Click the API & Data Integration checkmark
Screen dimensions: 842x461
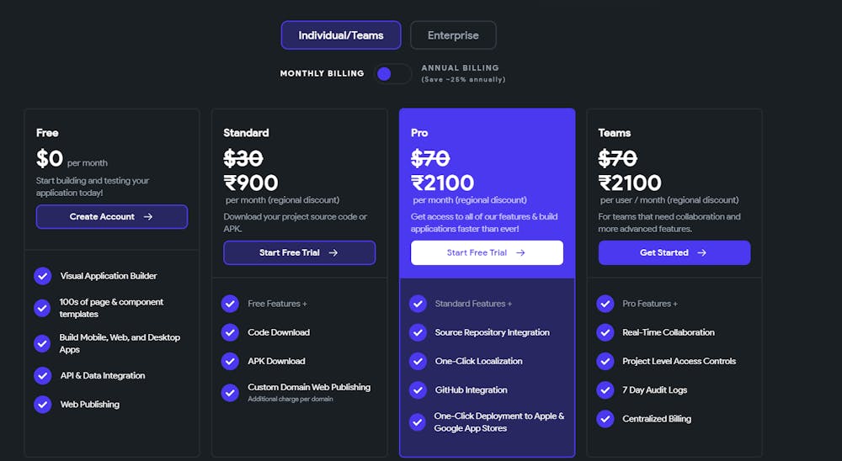[x=43, y=376]
